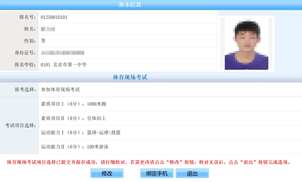Select the registration number 01250010101

click(x=54, y=17)
